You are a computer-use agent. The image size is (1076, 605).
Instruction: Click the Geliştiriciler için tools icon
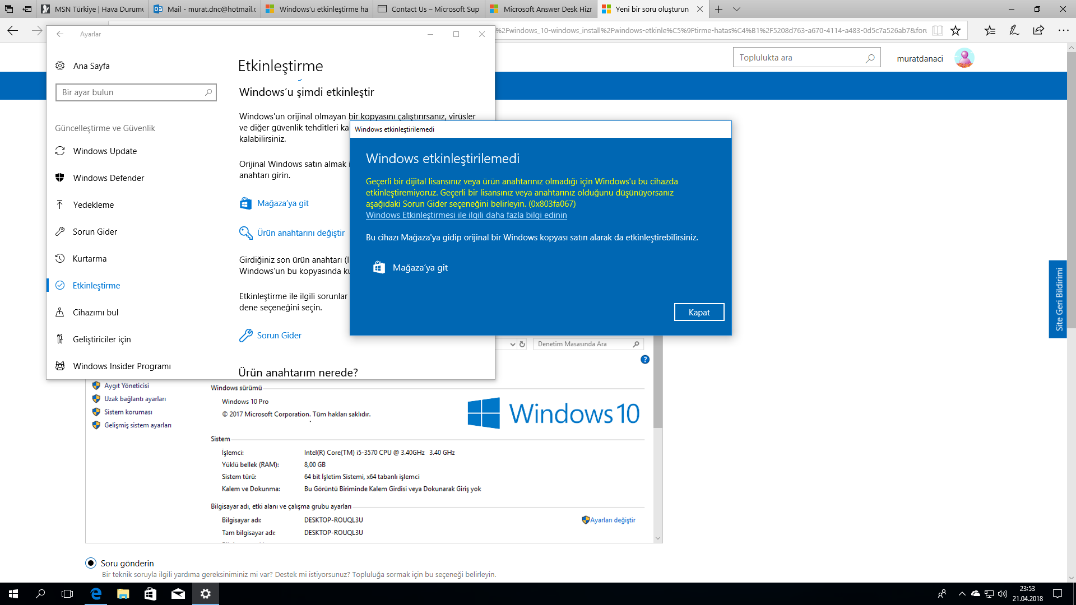point(60,339)
